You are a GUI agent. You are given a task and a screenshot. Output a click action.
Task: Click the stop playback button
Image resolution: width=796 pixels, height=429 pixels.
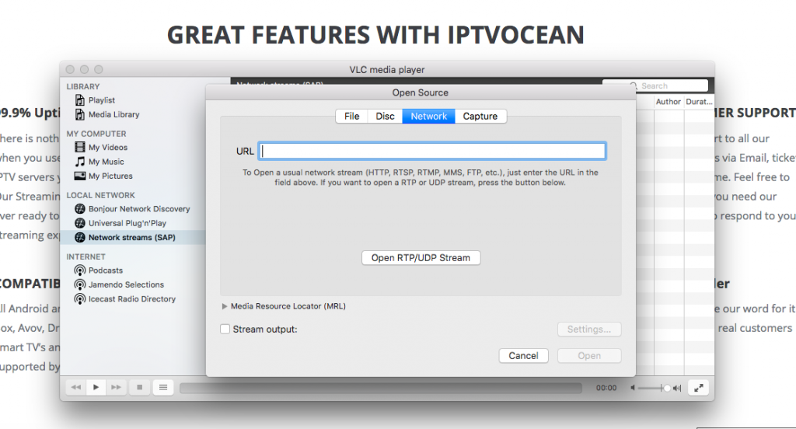pos(139,387)
